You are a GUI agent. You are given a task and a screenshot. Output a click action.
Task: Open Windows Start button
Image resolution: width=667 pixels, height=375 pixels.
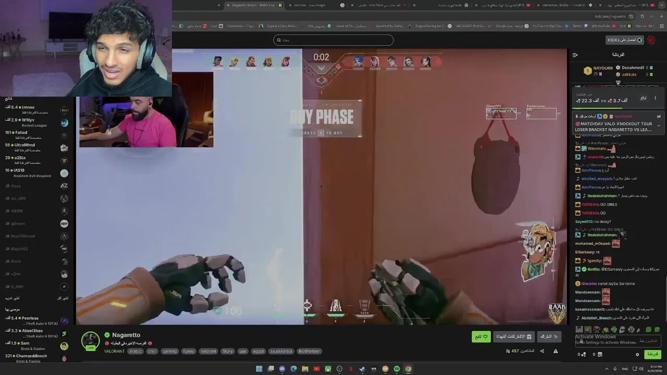coord(259,369)
